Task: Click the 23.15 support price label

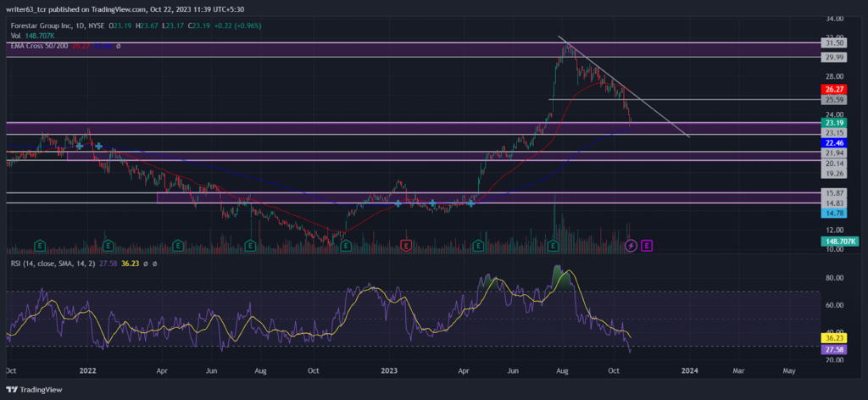Action: pos(832,133)
